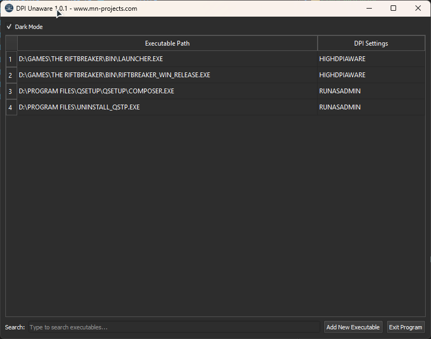The height and width of the screenshot is (339, 431).
Task: Click the DPI Settings column header
Action: coord(371,43)
